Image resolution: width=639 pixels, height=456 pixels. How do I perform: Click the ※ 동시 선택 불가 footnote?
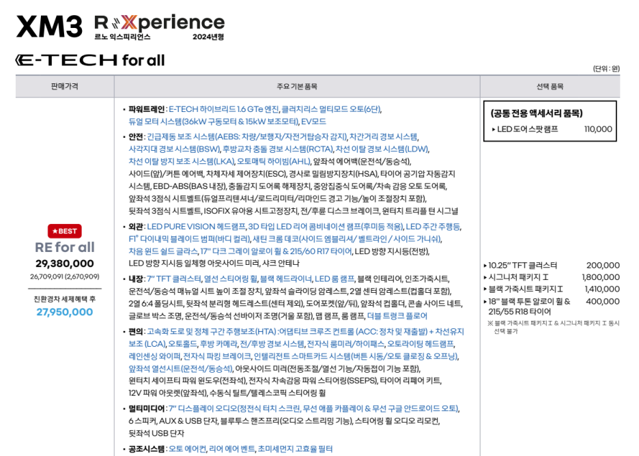(x=554, y=327)
